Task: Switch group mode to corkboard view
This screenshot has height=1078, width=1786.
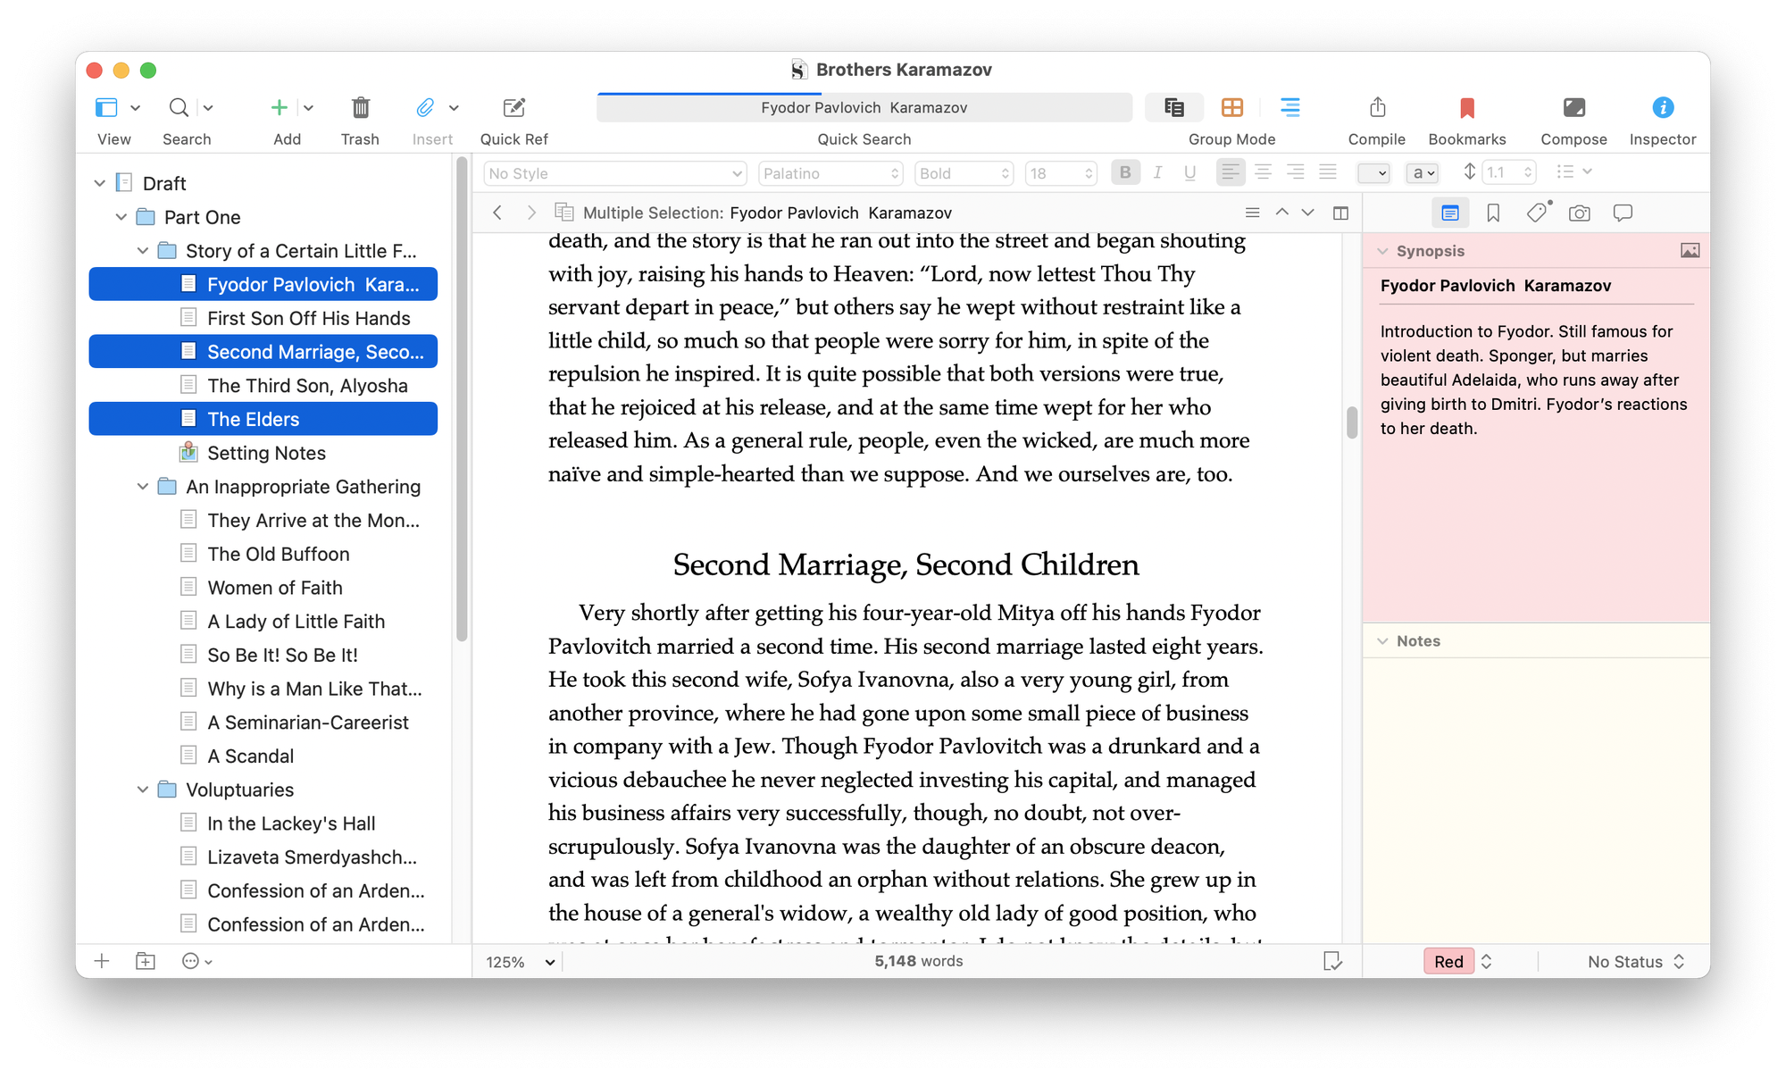Action: coord(1231,108)
